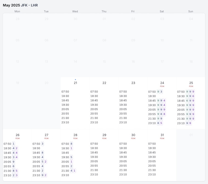Click the 23:10 flight on May 30
208x184 pixels.
tap(123, 174)
